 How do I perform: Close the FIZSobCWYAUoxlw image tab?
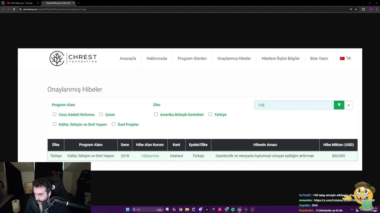(x=74, y=3)
